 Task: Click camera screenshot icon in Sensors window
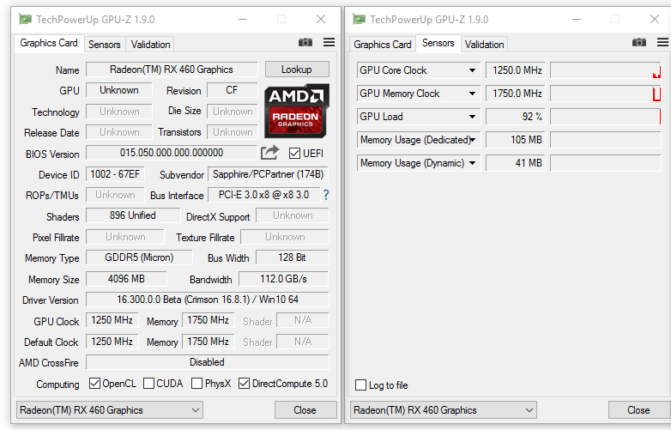[639, 43]
